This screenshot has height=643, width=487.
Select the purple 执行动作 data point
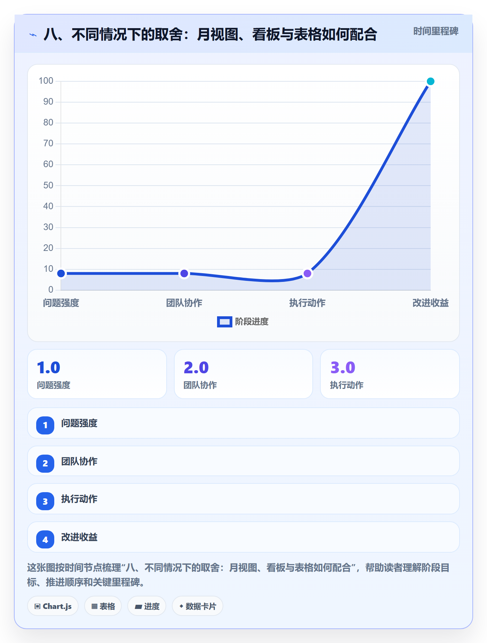pyautogui.click(x=307, y=274)
